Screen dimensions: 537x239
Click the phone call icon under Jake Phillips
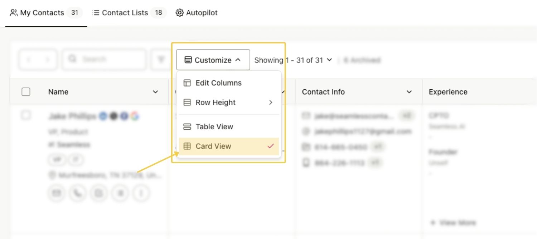point(77,193)
